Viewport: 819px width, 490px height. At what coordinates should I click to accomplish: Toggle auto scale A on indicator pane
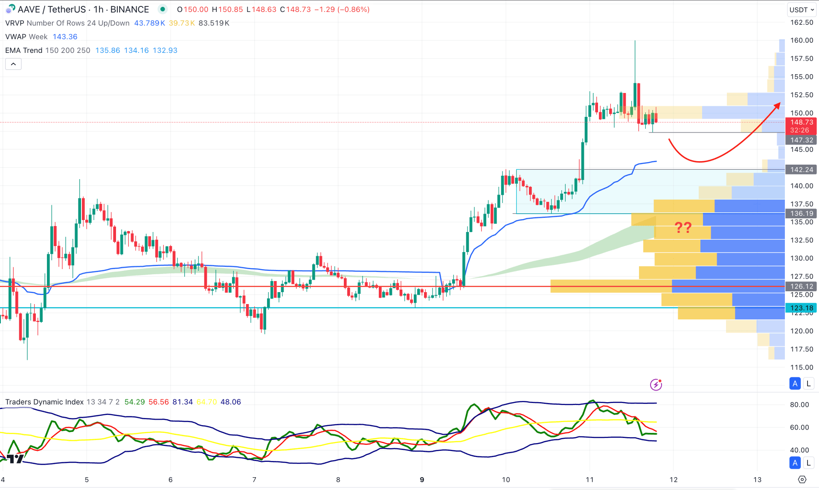(795, 463)
